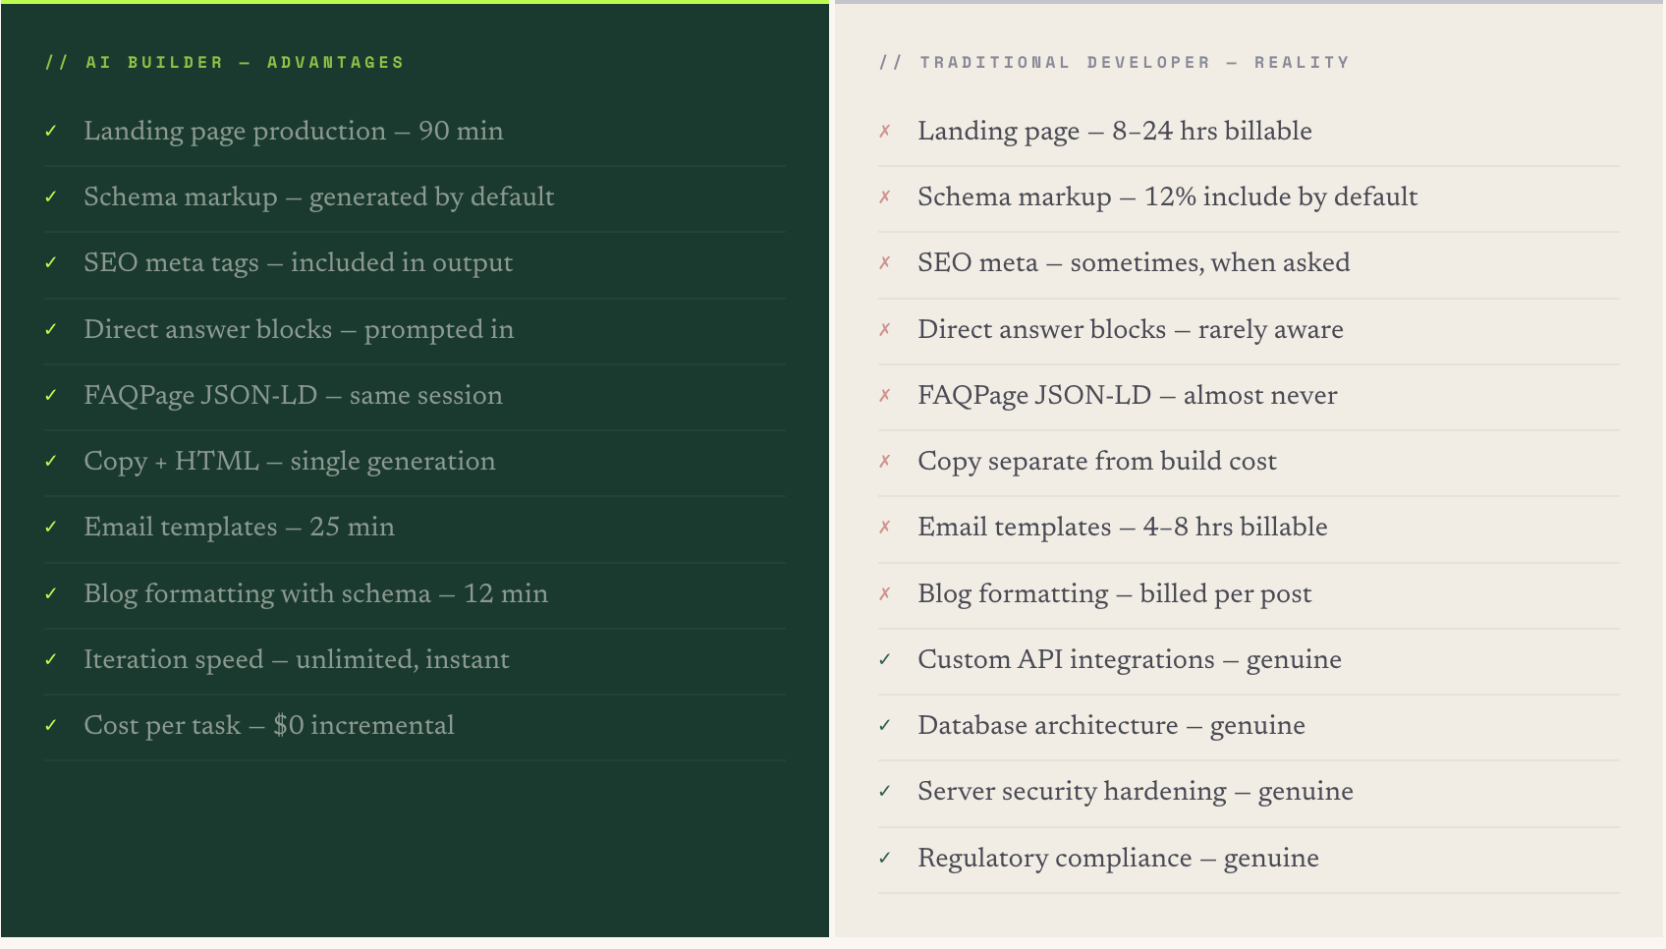Click 'Schema markup – generated by default' text
Viewport: 1666px width, 949px height.
318,197
